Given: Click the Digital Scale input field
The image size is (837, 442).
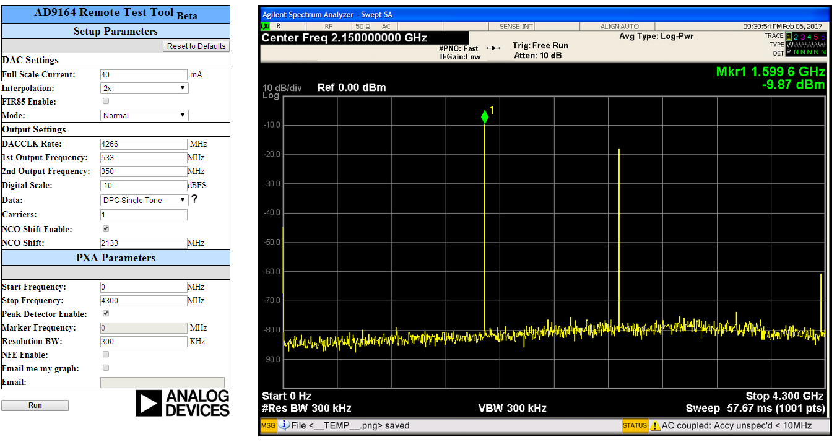Looking at the screenshot, I should 144,185.
